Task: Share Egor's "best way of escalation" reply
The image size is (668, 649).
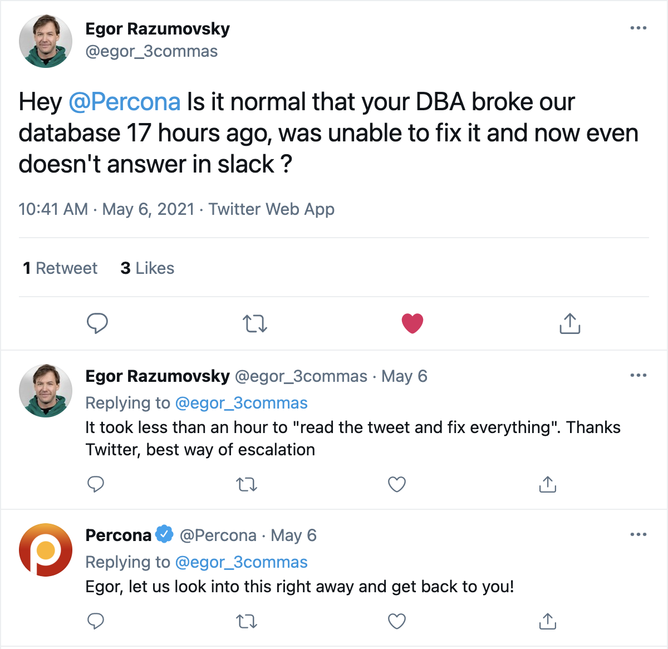Action: 548,484
